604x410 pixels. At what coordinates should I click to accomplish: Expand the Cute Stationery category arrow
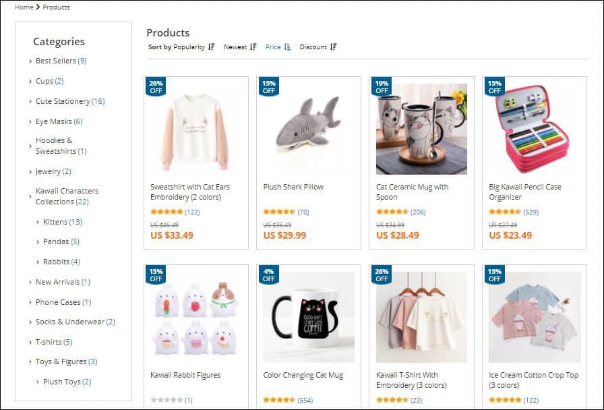[x=31, y=102]
